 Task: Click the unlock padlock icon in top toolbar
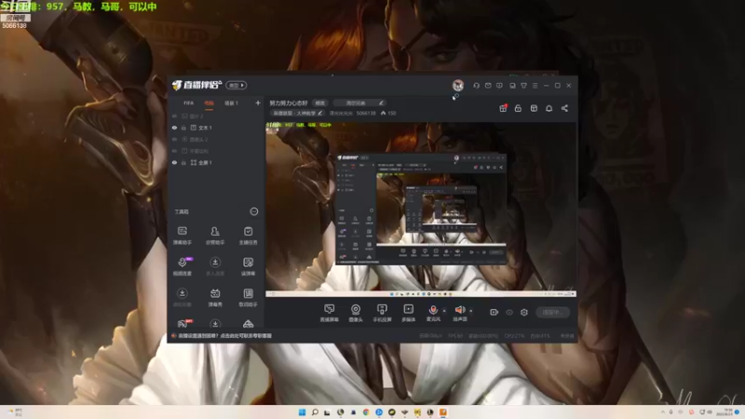click(x=518, y=108)
